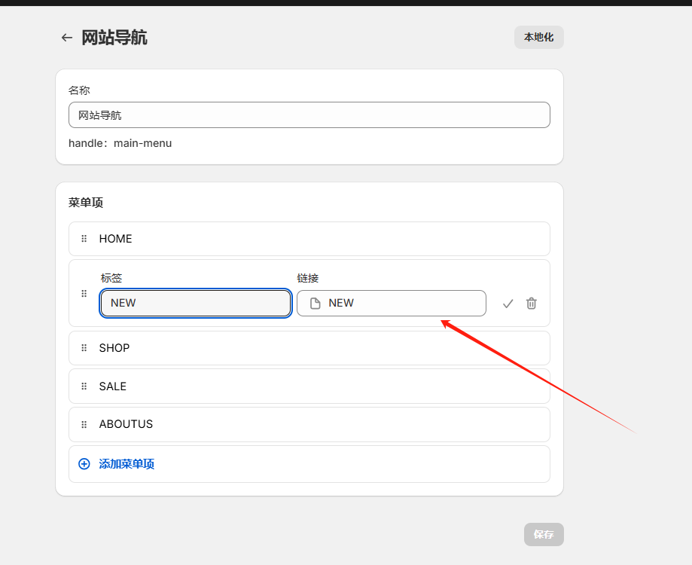Select the HOME menu item row
Screen dimensions: 692x565
(x=309, y=238)
